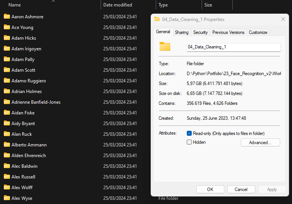Select the Adrienne Banfield-Jones folder icon
The image size is (292, 204).
7,102
